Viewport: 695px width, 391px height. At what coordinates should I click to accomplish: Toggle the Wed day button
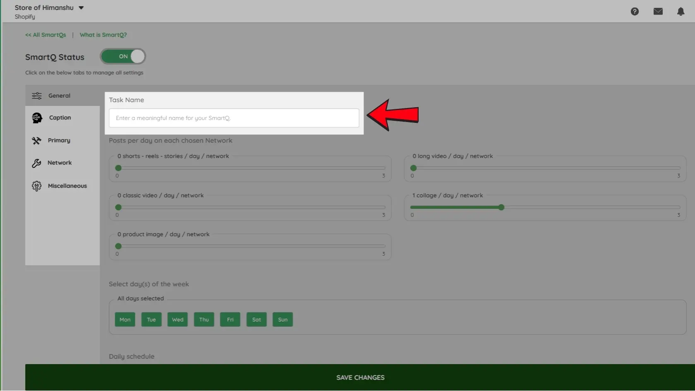tap(177, 319)
